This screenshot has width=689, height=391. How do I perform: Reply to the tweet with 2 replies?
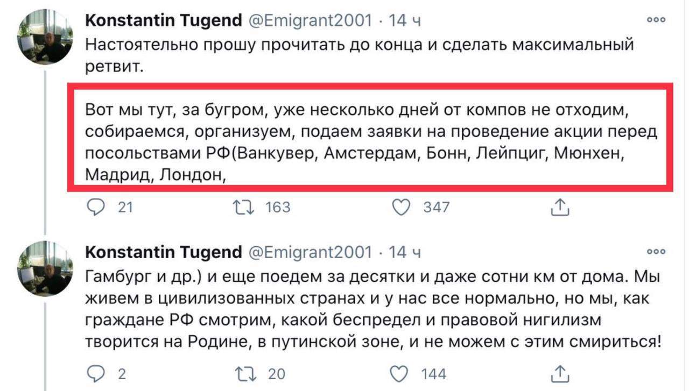click(96, 373)
